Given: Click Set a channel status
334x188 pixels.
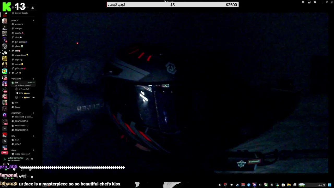Looking at the screenshot, I should coord(23,85).
